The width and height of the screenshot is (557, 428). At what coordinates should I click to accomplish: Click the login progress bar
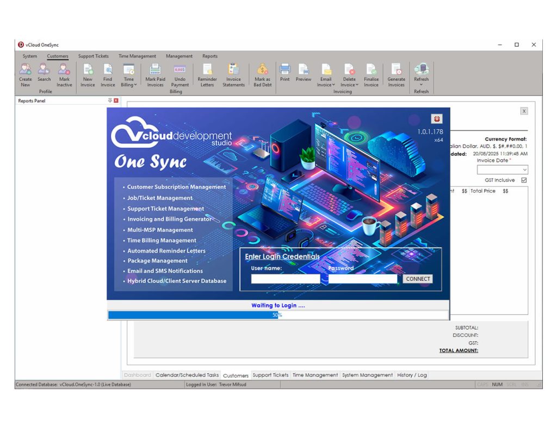(x=278, y=315)
